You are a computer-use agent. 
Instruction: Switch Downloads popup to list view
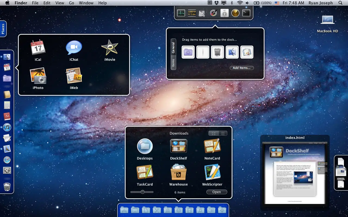tap(223, 133)
